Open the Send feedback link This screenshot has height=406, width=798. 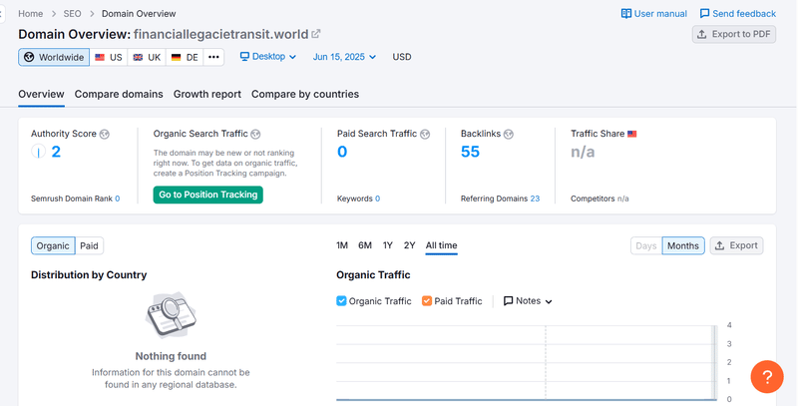pyautogui.click(x=738, y=14)
